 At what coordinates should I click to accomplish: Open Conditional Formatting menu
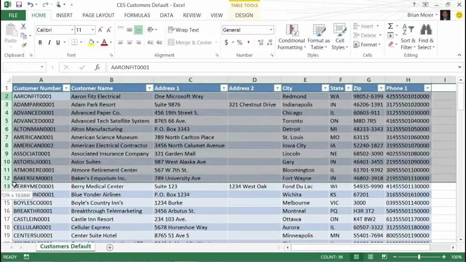click(x=292, y=37)
